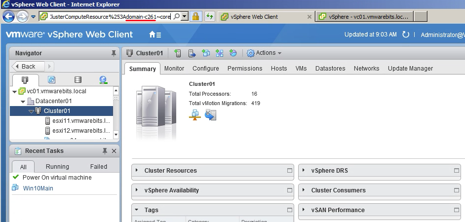Open the VMs tab
The image size is (465, 222).
click(301, 69)
